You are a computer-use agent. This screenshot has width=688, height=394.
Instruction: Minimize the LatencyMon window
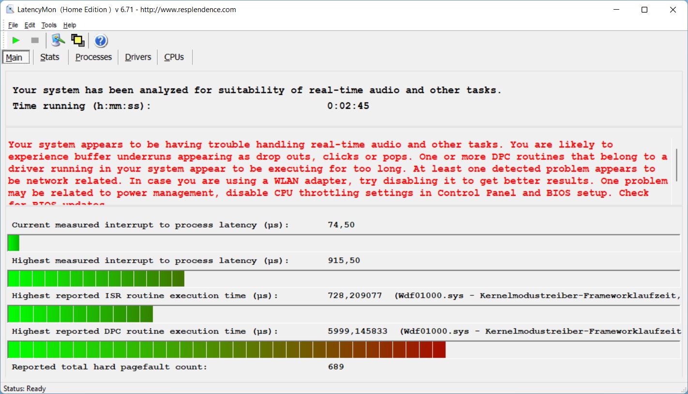pos(616,10)
